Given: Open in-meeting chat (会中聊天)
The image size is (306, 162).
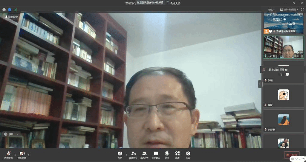Looking at the screenshot, I should pyautogui.click(x=156, y=155).
